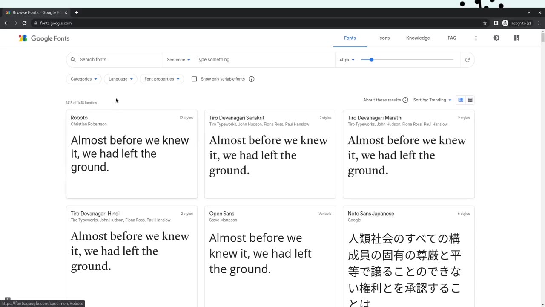Screen dimensions: 545x307
Task: Click the Google Fonts logo
Action: click(44, 38)
